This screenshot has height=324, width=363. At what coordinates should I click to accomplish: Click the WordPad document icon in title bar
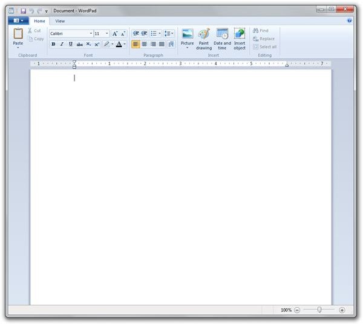coord(11,11)
